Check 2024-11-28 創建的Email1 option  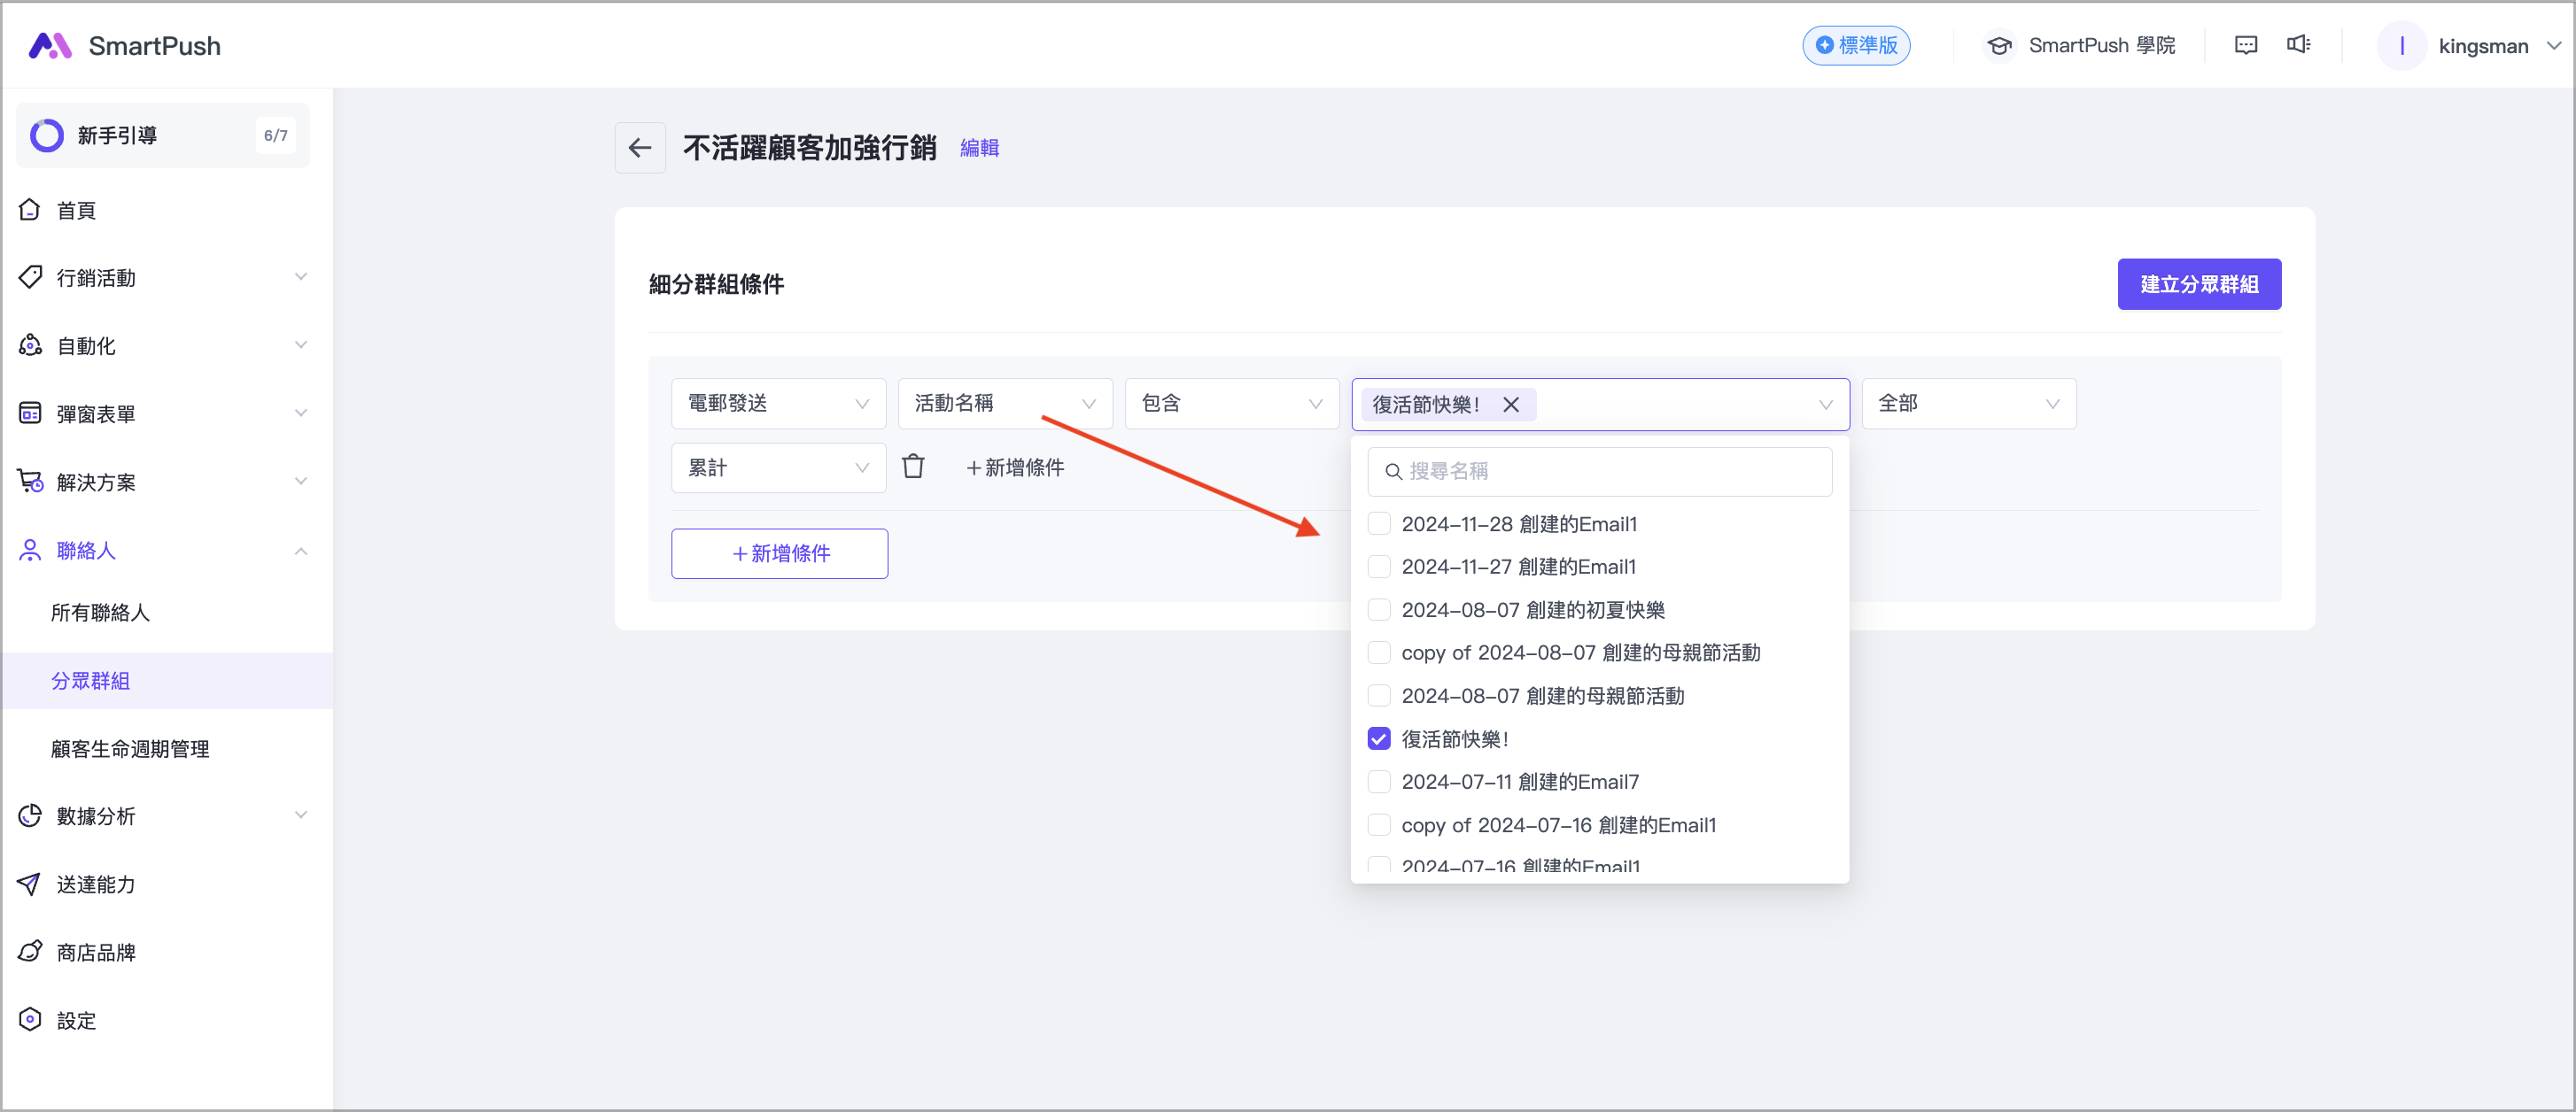click(x=1379, y=523)
